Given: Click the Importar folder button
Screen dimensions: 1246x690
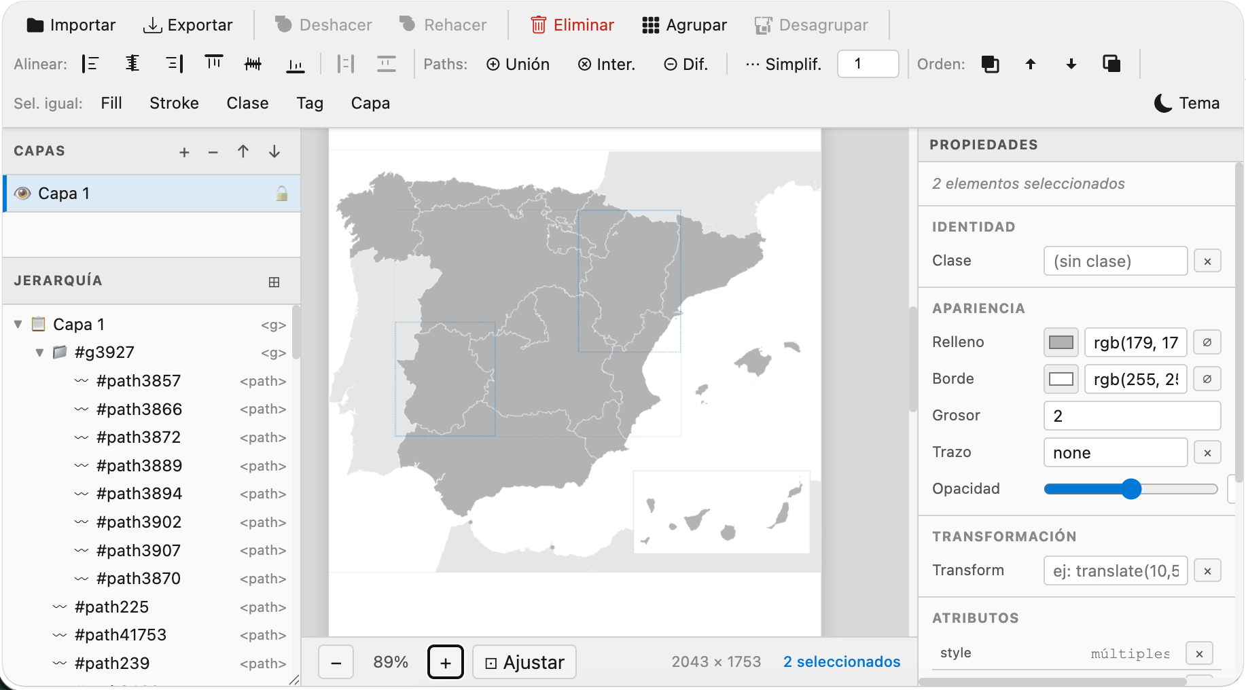Looking at the screenshot, I should 71,25.
